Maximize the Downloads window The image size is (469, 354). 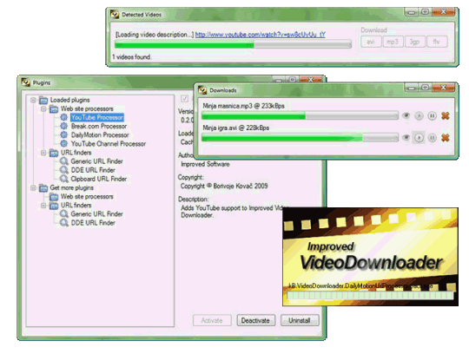[425, 88]
